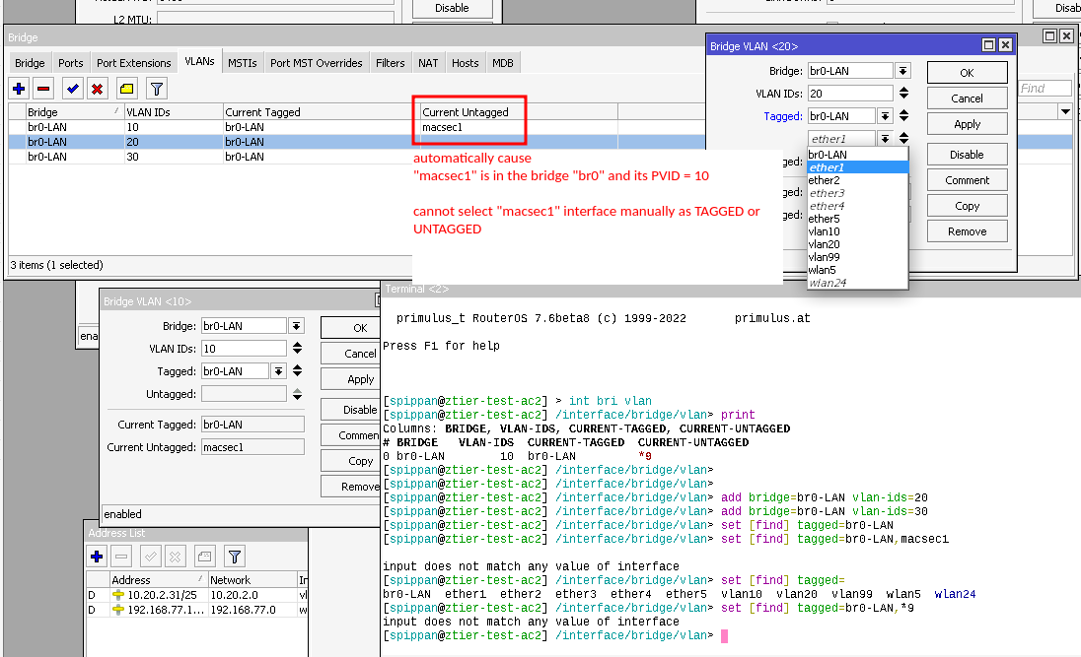
Task: Choose vlan10 from open dropdown list
Action: [x=858, y=231]
